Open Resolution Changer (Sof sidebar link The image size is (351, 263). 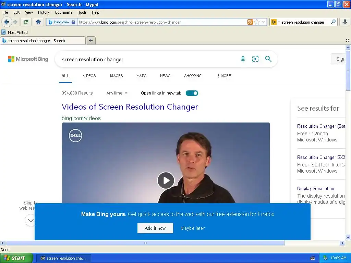321,126
